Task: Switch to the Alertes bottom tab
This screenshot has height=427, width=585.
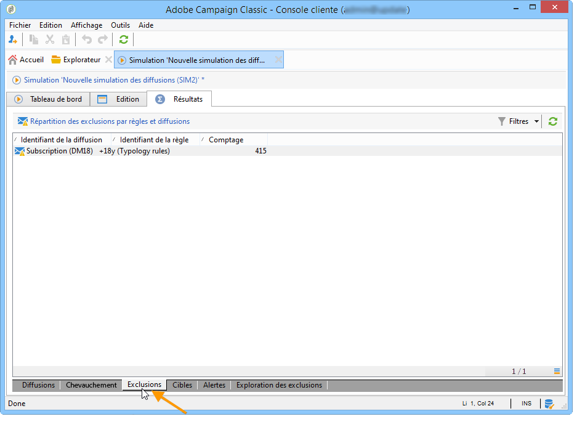Action: 214,385
